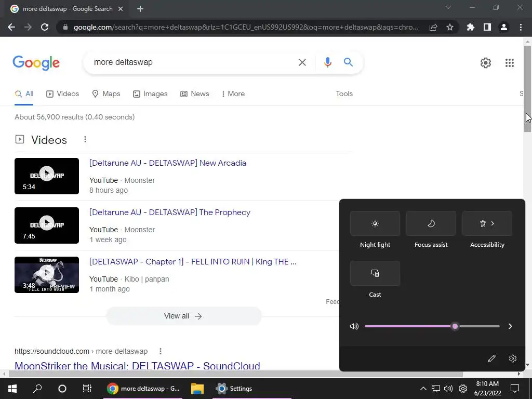
Task: Open Chrome tab search chevron
Action: (448, 7)
